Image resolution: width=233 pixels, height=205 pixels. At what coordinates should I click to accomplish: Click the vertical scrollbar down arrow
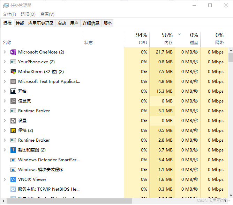pos(231,195)
